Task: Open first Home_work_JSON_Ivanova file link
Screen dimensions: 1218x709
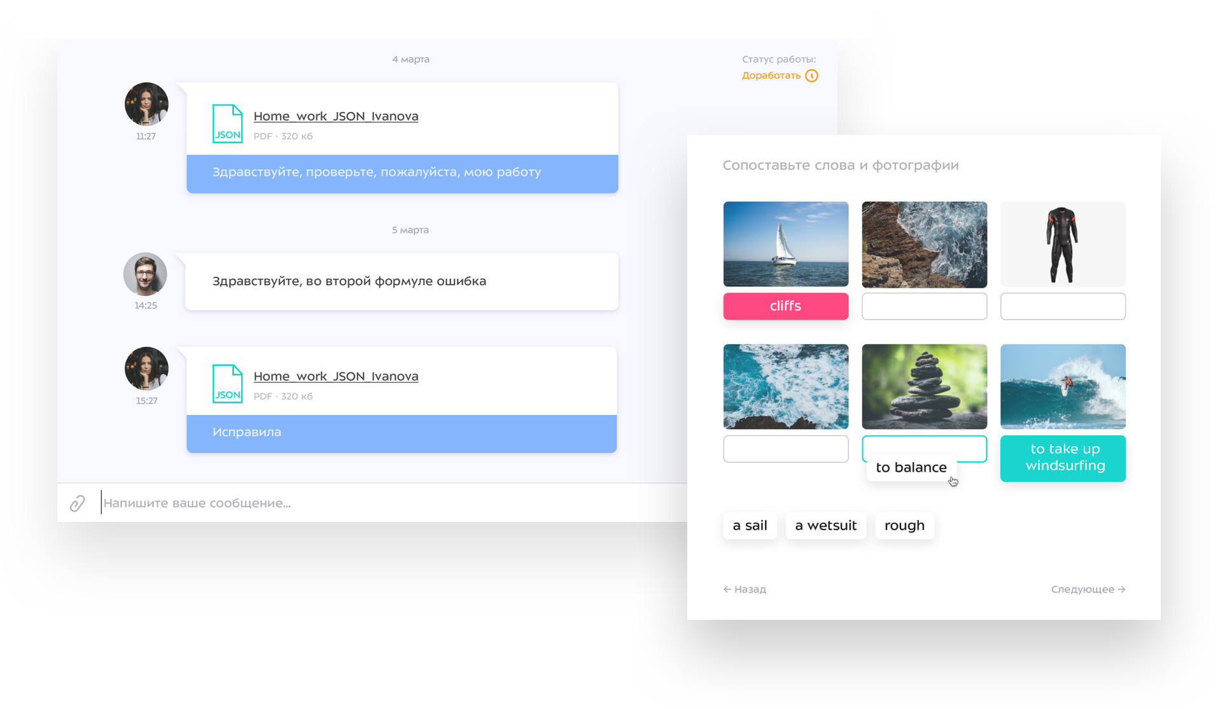Action: point(335,116)
